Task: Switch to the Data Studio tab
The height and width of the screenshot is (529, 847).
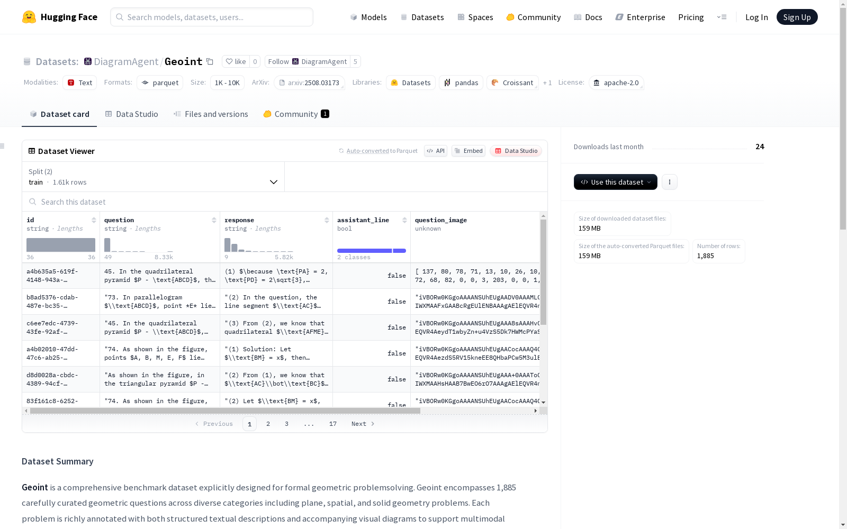Action: [x=131, y=114]
